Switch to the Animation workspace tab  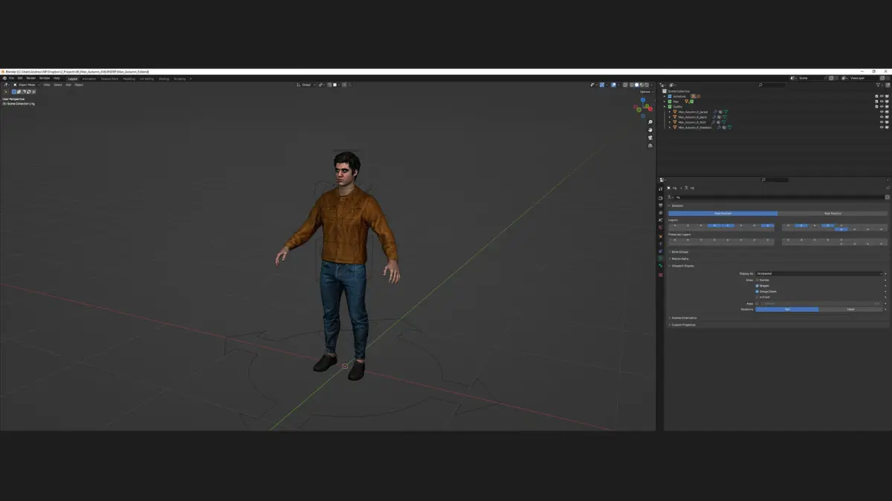click(x=89, y=78)
